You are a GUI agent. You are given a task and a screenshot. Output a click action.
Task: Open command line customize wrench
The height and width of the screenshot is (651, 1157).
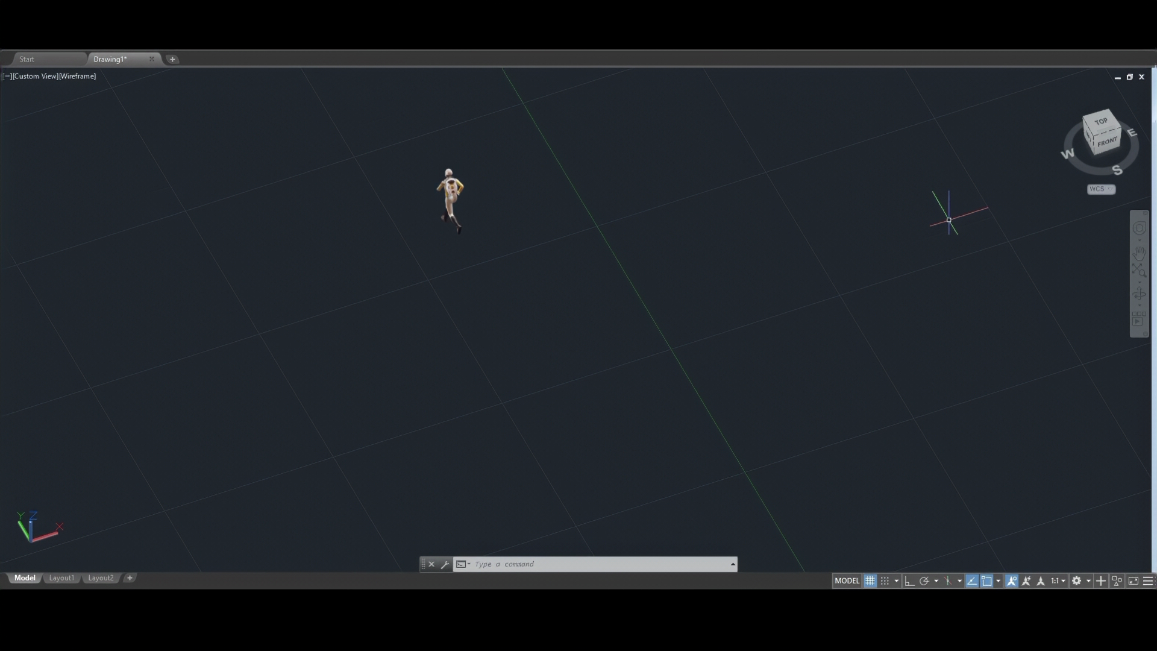pyautogui.click(x=445, y=564)
